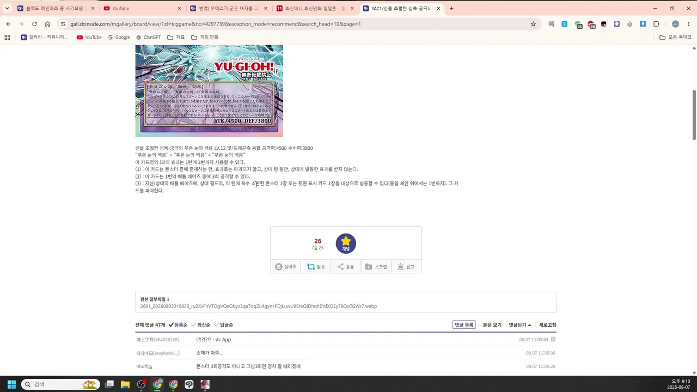Switch to the YouTube tab
This screenshot has height=392, width=697.
(142, 8)
